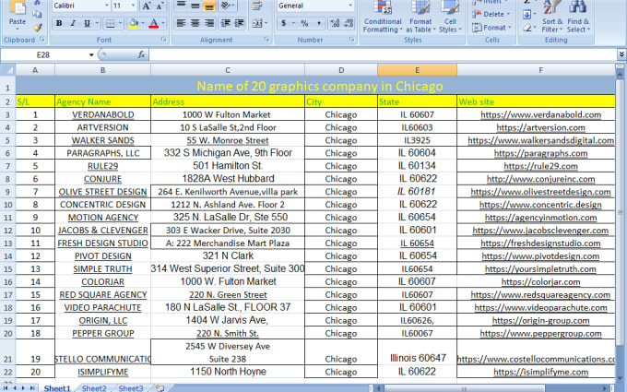Apply the yellow Fill Color

pos(134,24)
